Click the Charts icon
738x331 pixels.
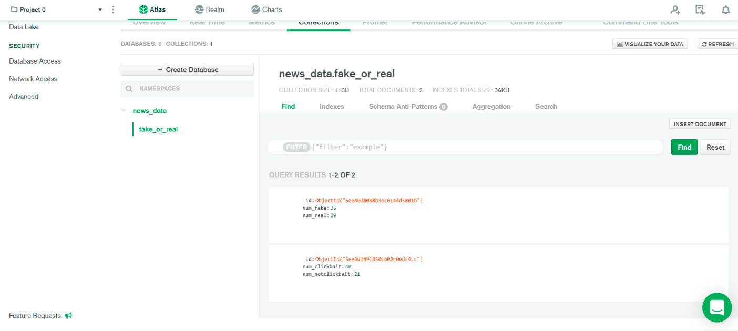(255, 9)
